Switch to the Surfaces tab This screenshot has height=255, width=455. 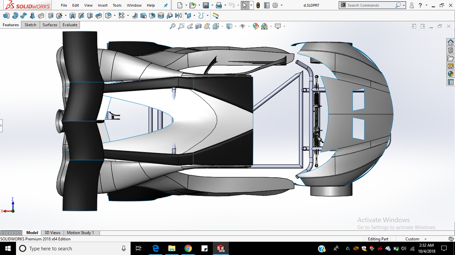(x=50, y=25)
